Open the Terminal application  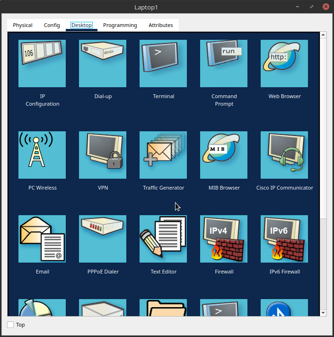point(163,64)
